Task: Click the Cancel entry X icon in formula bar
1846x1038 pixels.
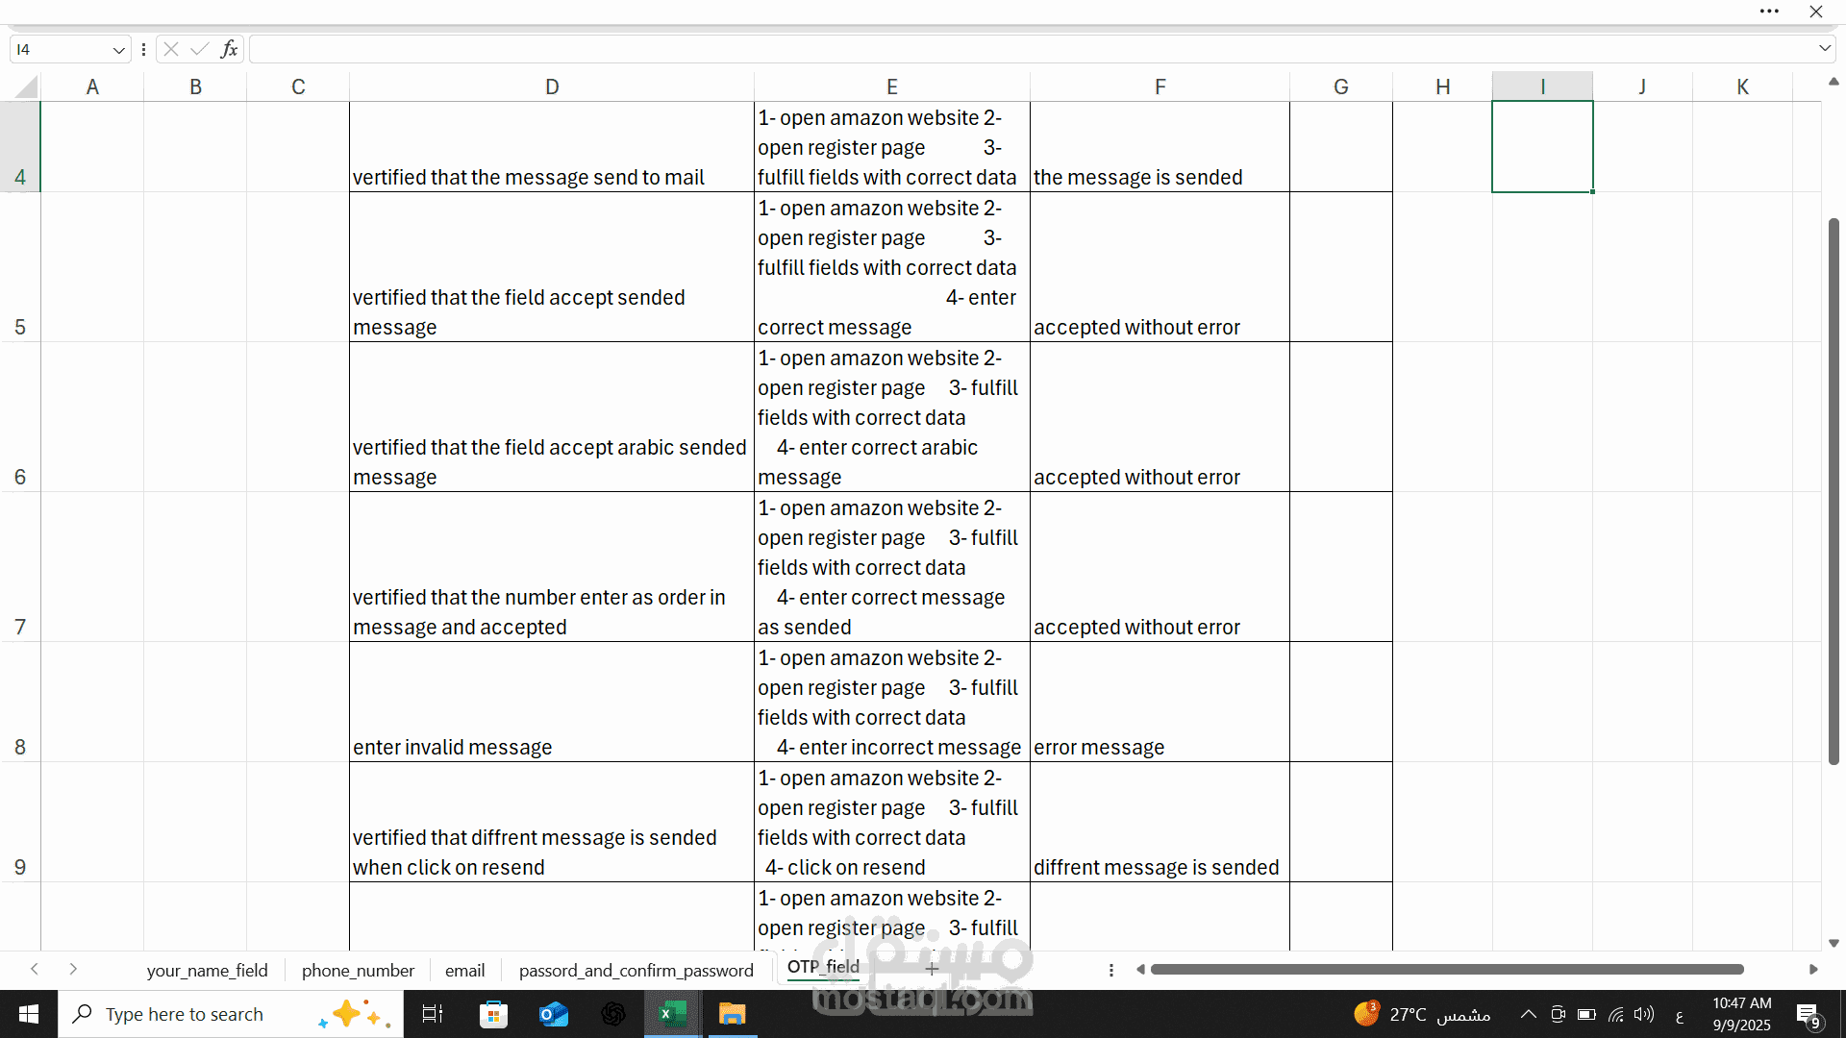Action: (171, 49)
